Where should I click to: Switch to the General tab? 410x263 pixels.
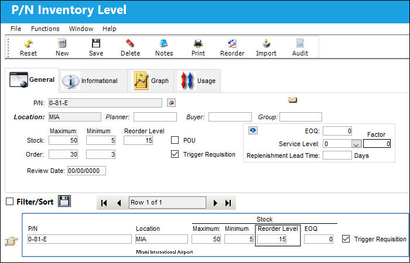[32, 80]
